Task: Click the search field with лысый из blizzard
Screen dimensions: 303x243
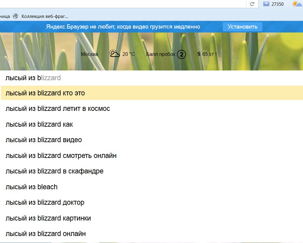Action: click(151, 78)
